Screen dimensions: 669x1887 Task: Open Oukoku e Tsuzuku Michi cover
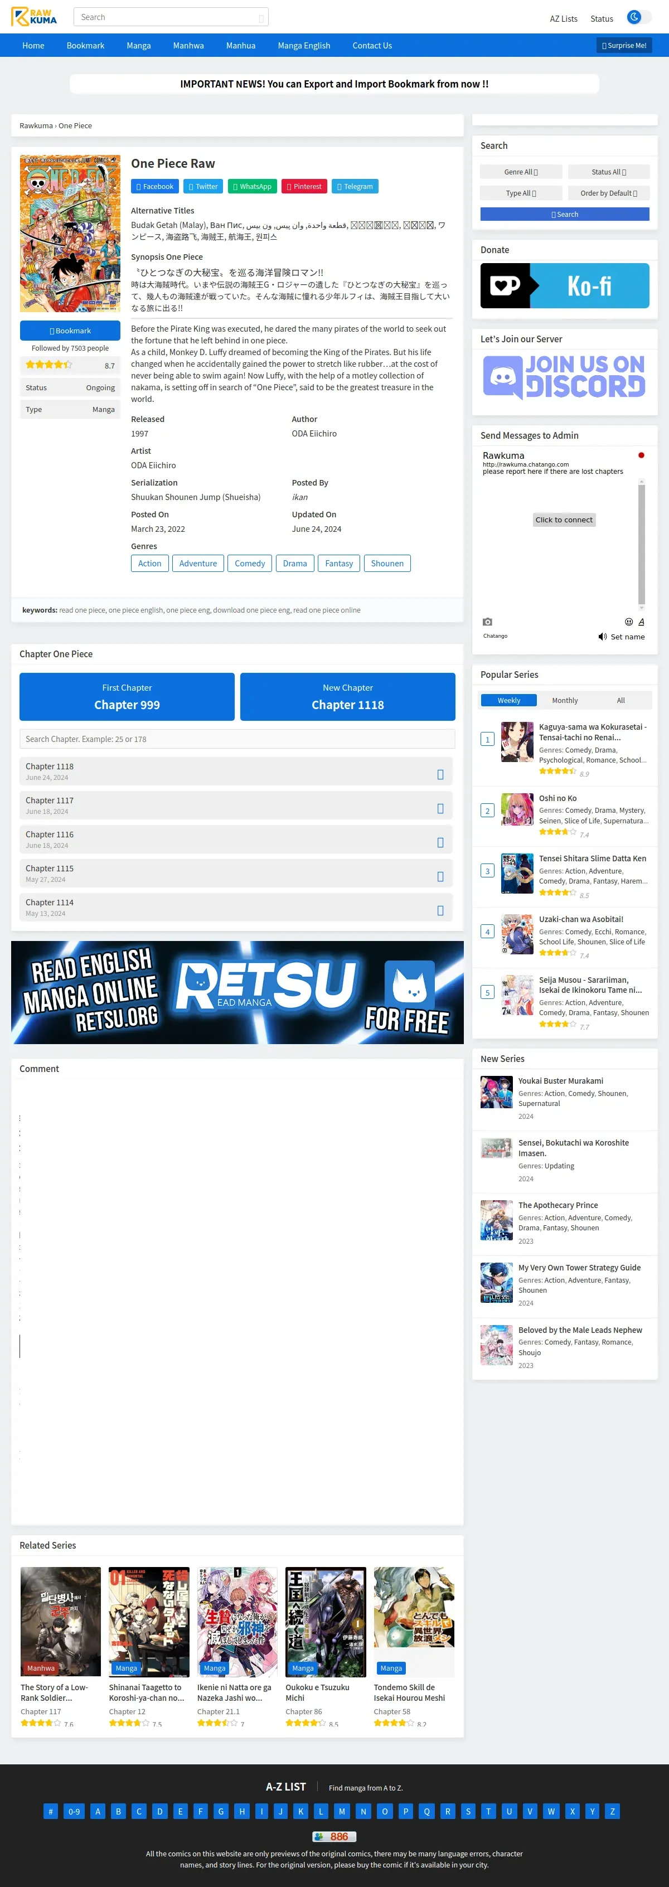[x=326, y=1623]
